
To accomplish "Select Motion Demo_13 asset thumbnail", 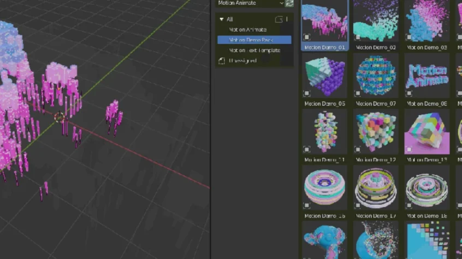I will (x=427, y=132).
